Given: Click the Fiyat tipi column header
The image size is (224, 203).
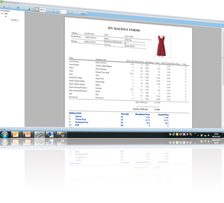Looking at the screenshot, I should [x=125, y=114].
